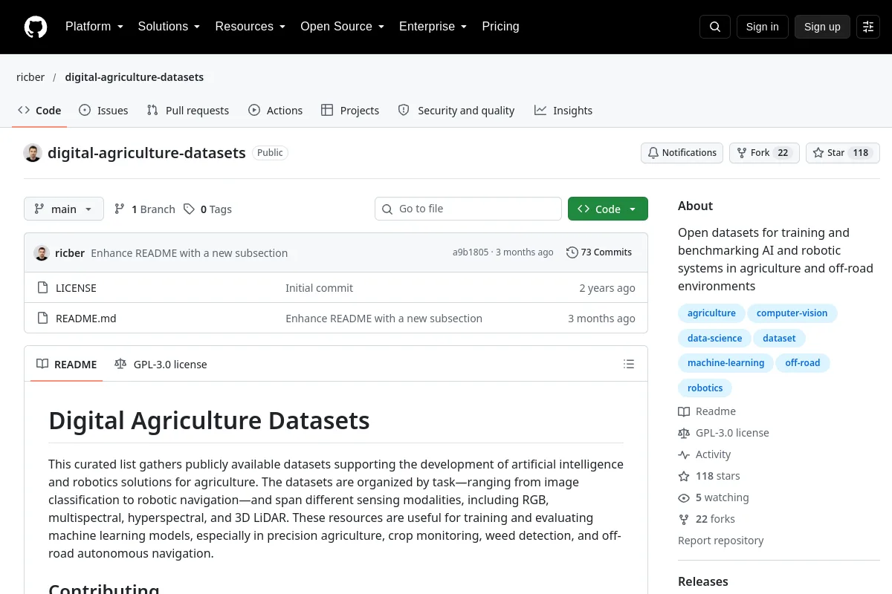The image size is (892, 594).
Task: Expand the Resources menu
Action: coord(251,27)
